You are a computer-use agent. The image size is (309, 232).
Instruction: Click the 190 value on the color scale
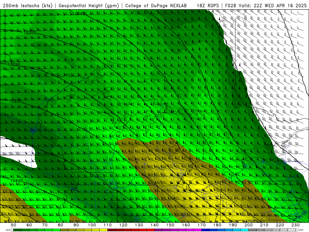click(233, 225)
